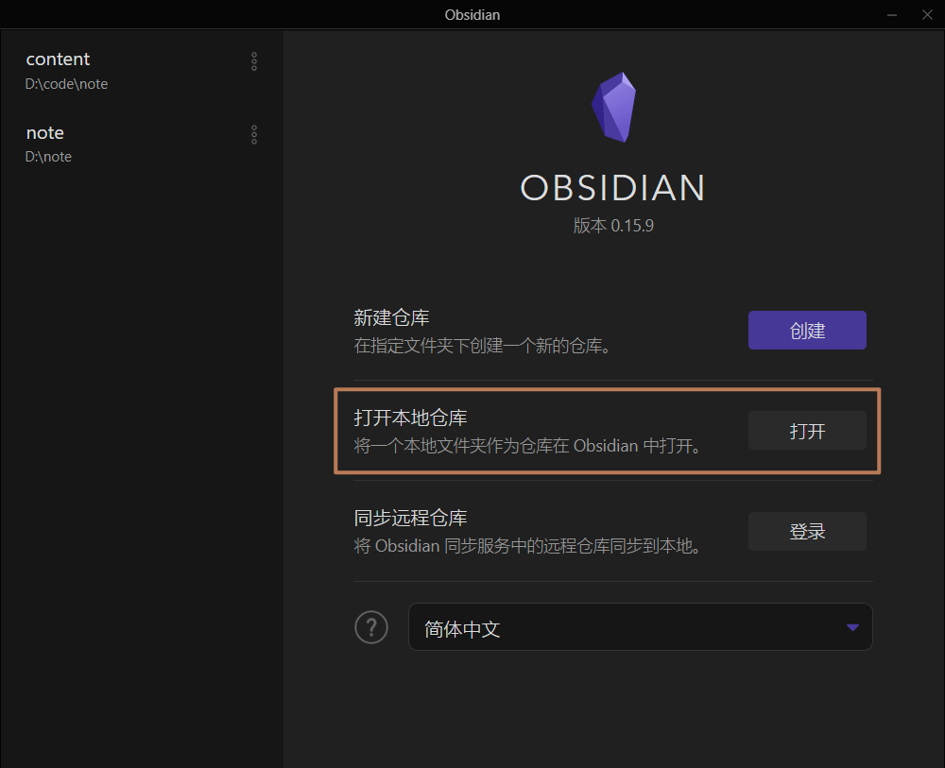Image resolution: width=945 pixels, height=768 pixels.
Task: Click the purple gem icon above OBSIDIAN
Action: point(613,106)
